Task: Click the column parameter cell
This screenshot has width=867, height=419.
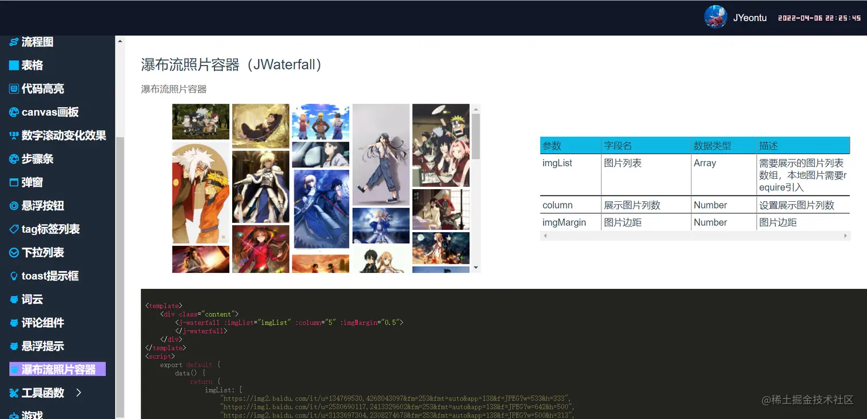Action: [x=571, y=205]
